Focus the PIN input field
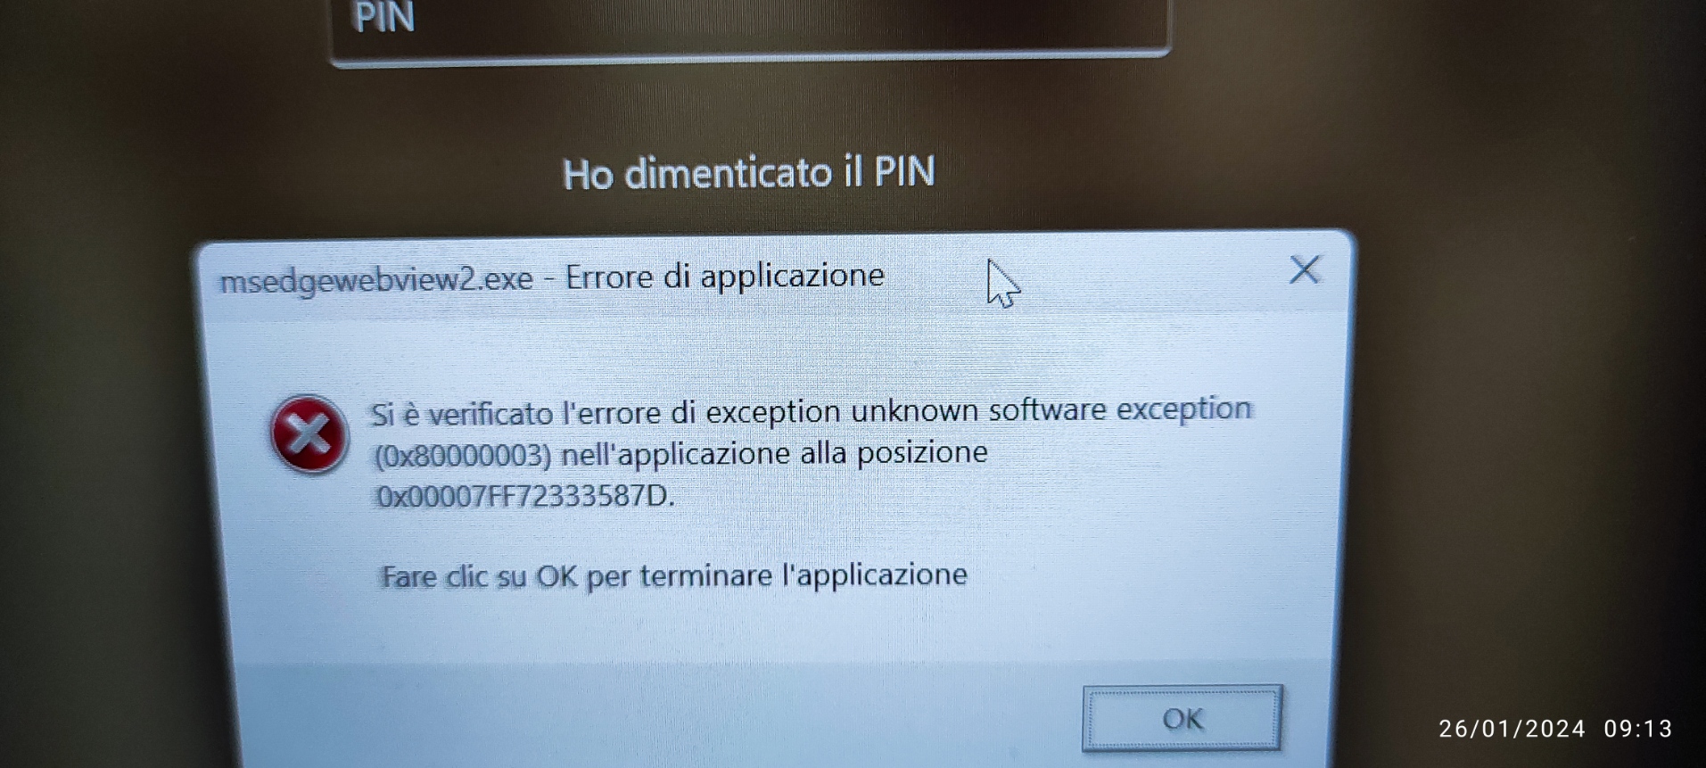1706x768 pixels. tap(750, 27)
